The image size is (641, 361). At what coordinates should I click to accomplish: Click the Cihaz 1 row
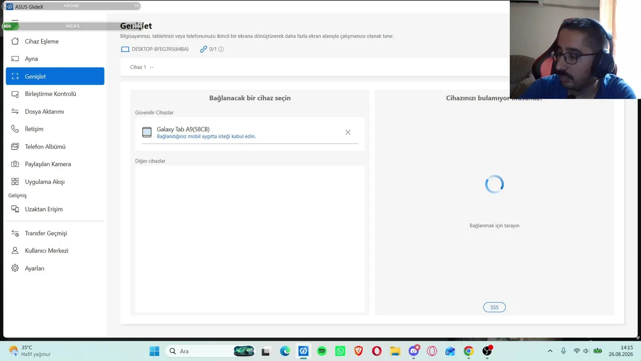315,67
